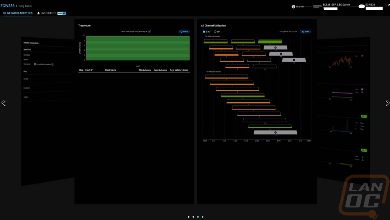390x220 pixels.
Task: Click the Network Activities globe icon
Action: 4,13
